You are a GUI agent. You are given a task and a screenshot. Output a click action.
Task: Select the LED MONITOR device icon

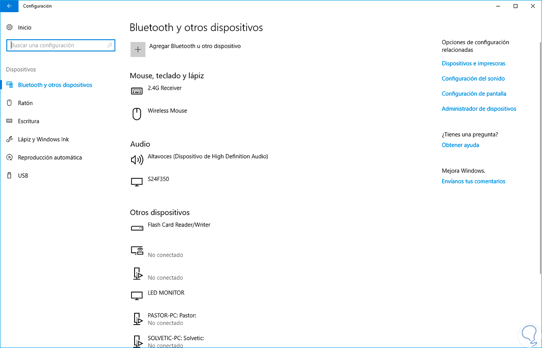coord(136,296)
